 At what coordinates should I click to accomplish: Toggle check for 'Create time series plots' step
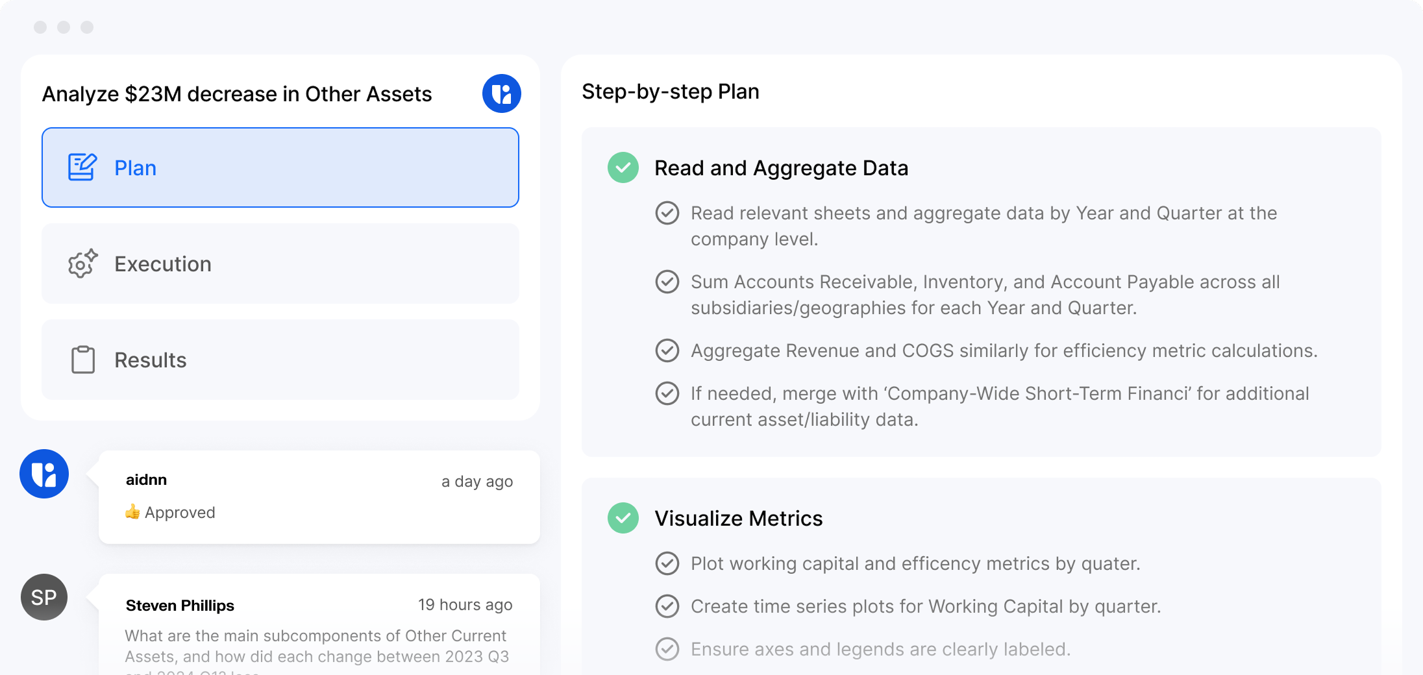click(667, 606)
